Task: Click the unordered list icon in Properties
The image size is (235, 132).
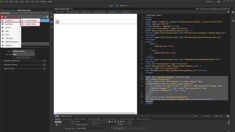Action: point(115,122)
